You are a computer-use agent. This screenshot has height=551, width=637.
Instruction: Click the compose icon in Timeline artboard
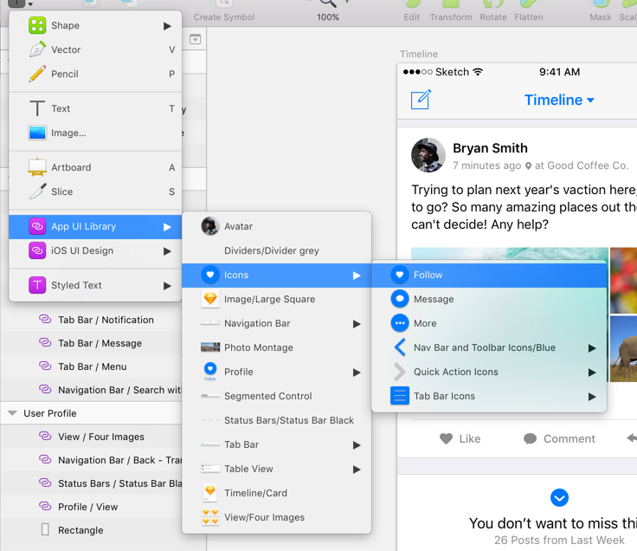pyautogui.click(x=421, y=100)
